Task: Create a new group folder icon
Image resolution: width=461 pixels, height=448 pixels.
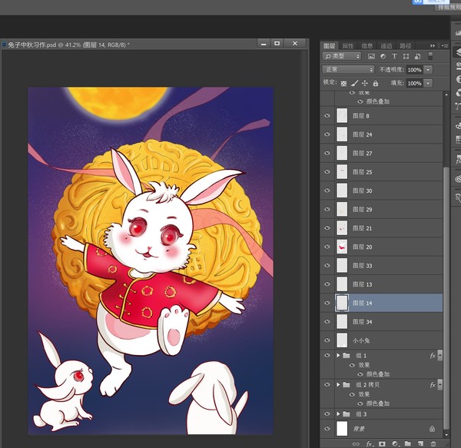Action: (407, 443)
